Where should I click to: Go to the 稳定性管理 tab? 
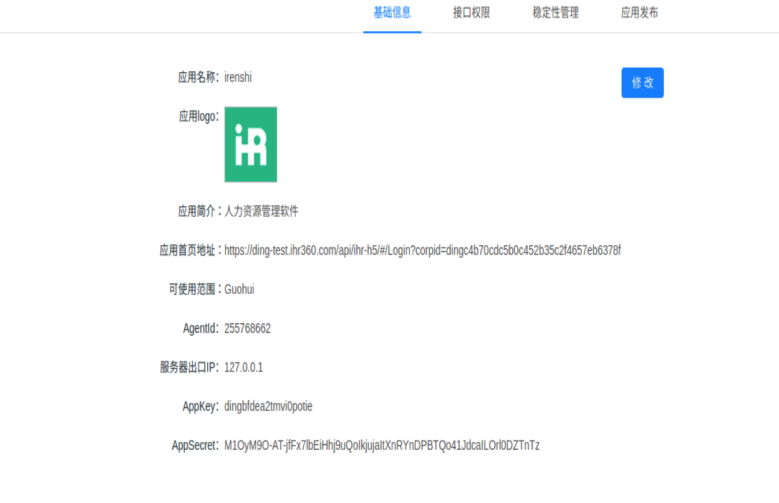(555, 13)
